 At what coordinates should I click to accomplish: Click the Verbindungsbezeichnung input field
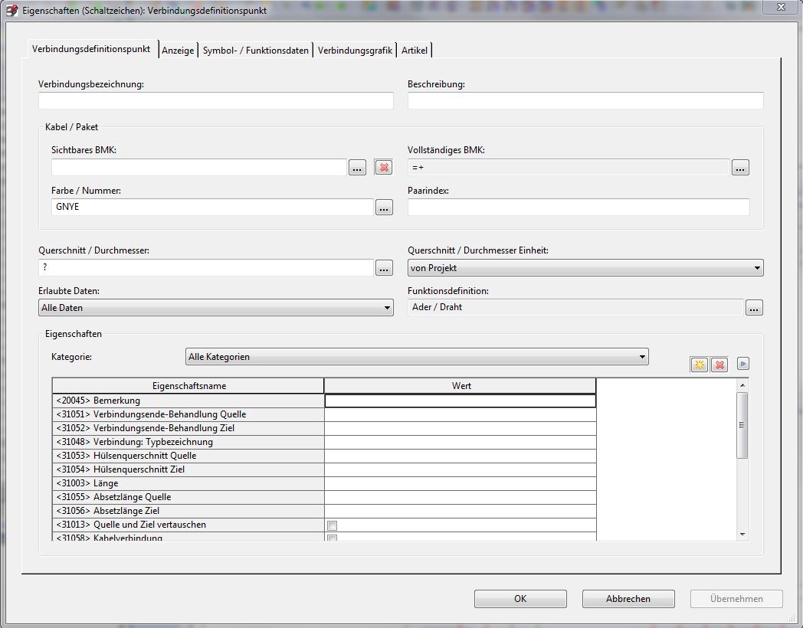(215, 100)
